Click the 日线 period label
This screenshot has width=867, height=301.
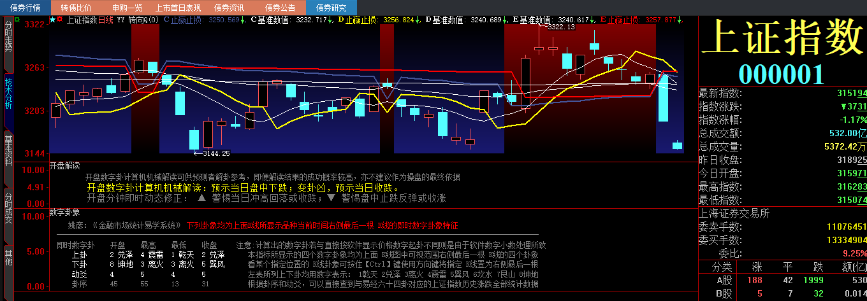point(106,20)
